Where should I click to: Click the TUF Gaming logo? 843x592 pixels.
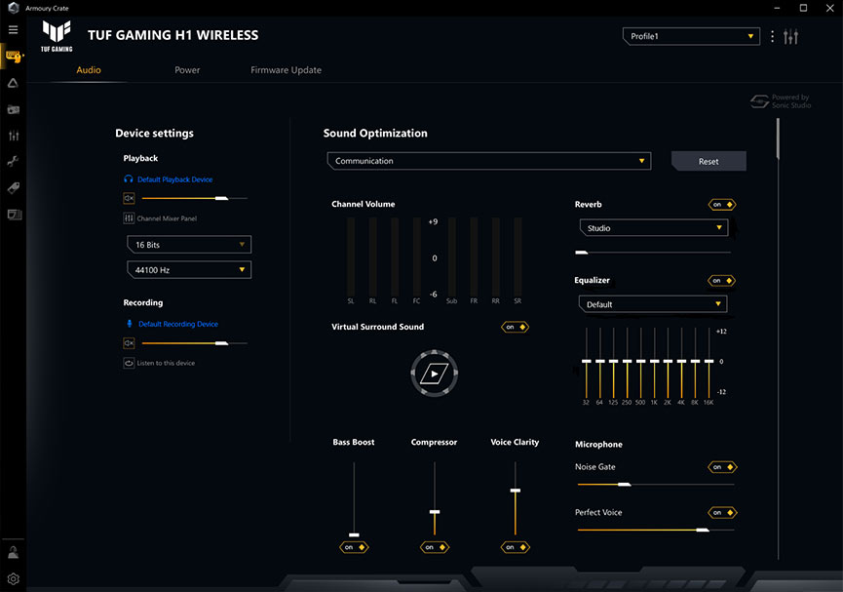click(x=57, y=35)
